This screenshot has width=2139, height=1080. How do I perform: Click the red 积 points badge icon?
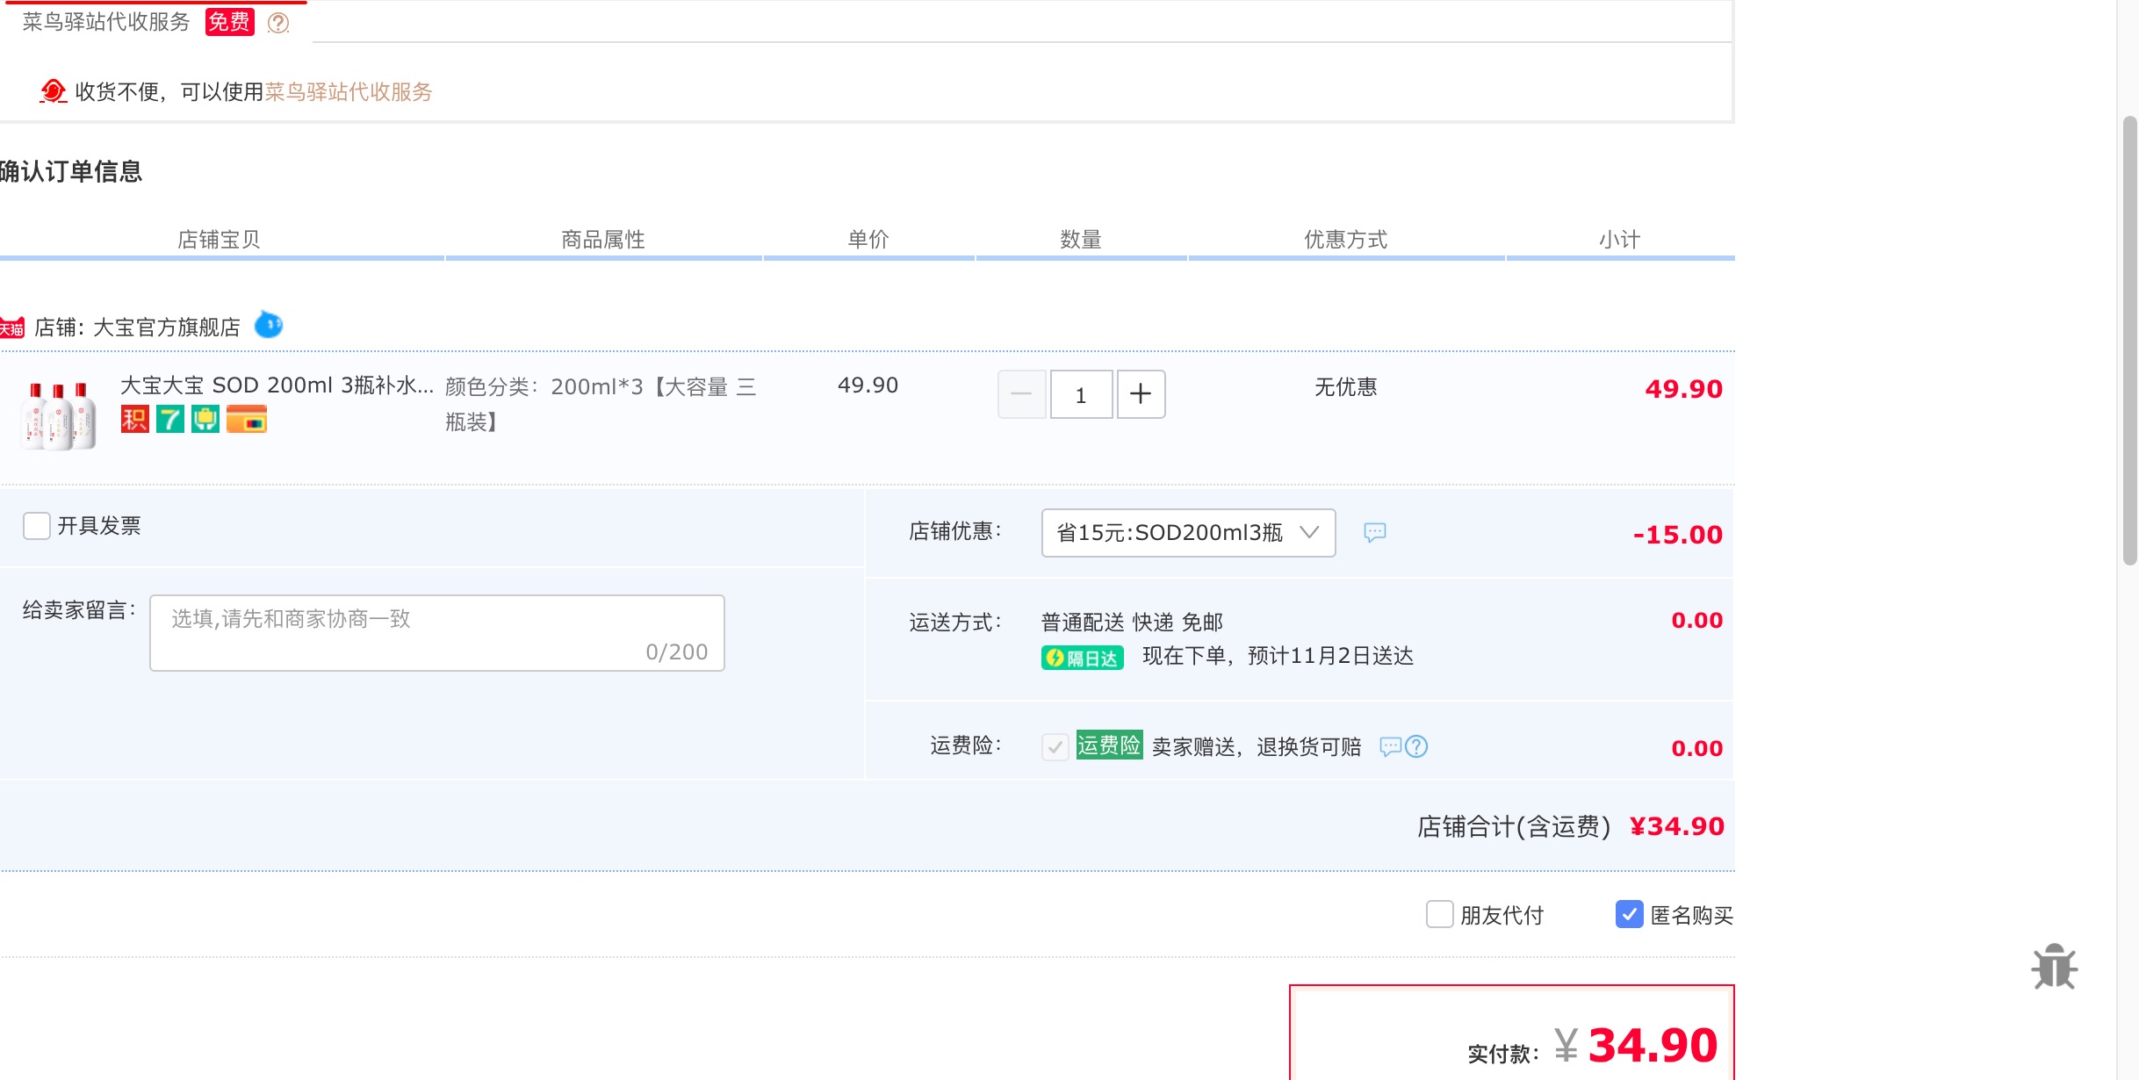134,420
